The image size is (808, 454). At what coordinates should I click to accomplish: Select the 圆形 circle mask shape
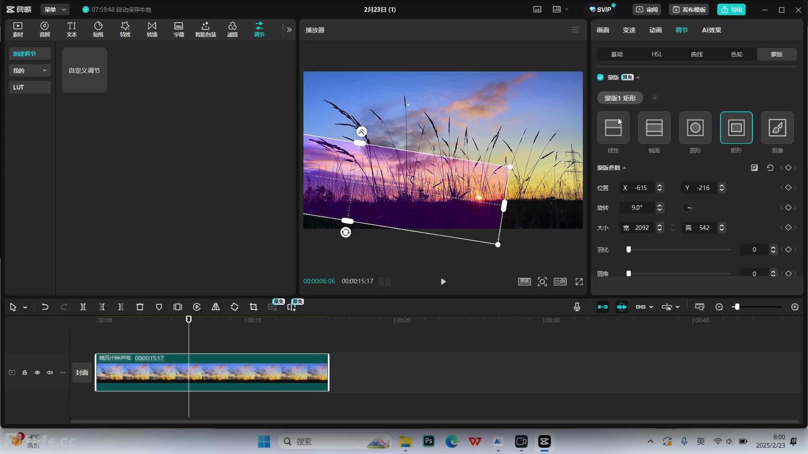(695, 128)
